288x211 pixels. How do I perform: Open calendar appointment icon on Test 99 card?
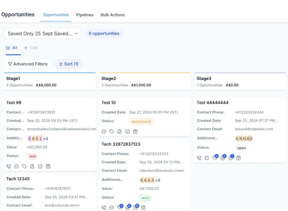(48, 166)
